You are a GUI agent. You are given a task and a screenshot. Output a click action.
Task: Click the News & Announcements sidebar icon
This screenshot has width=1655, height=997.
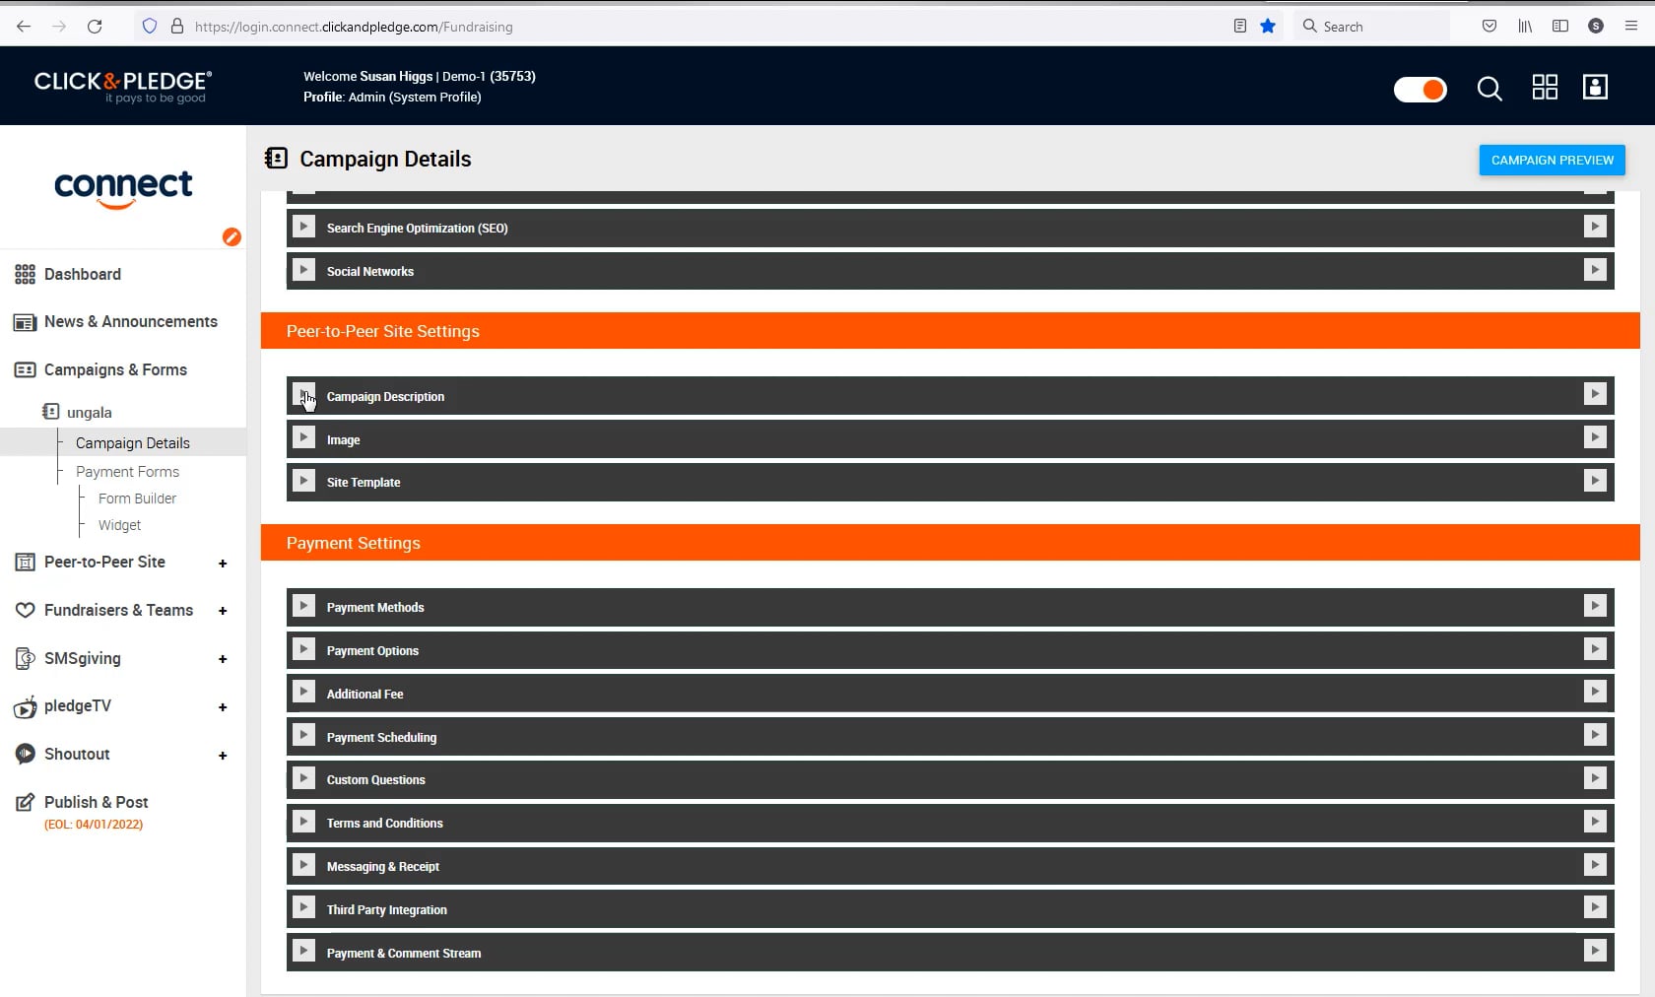click(x=25, y=321)
